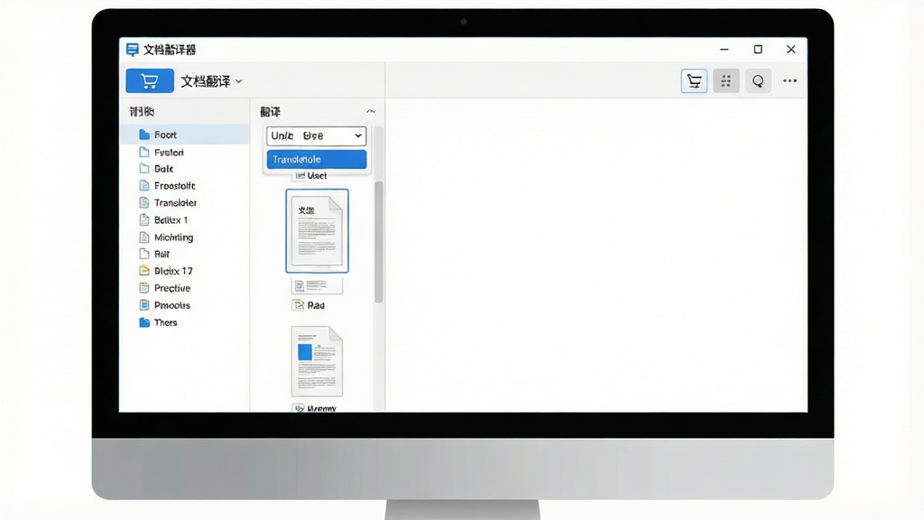Viewport: 924px width, 520px height.
Task: Maximize the 文档翻译器 window
Action: 758,50
